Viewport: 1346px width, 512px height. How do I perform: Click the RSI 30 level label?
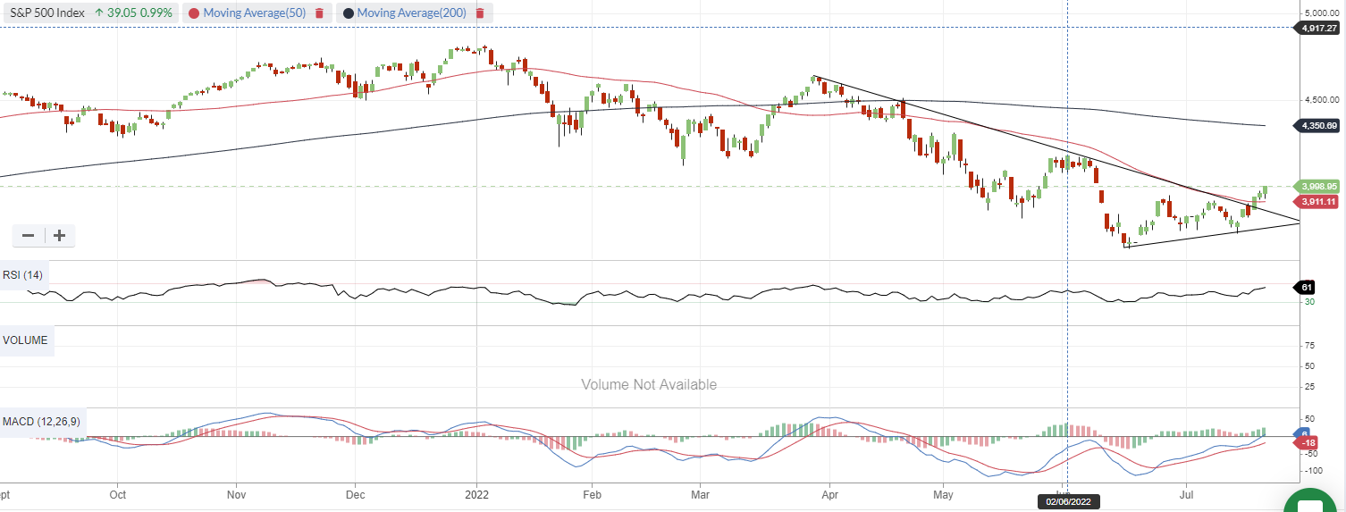coord(1308,302)
